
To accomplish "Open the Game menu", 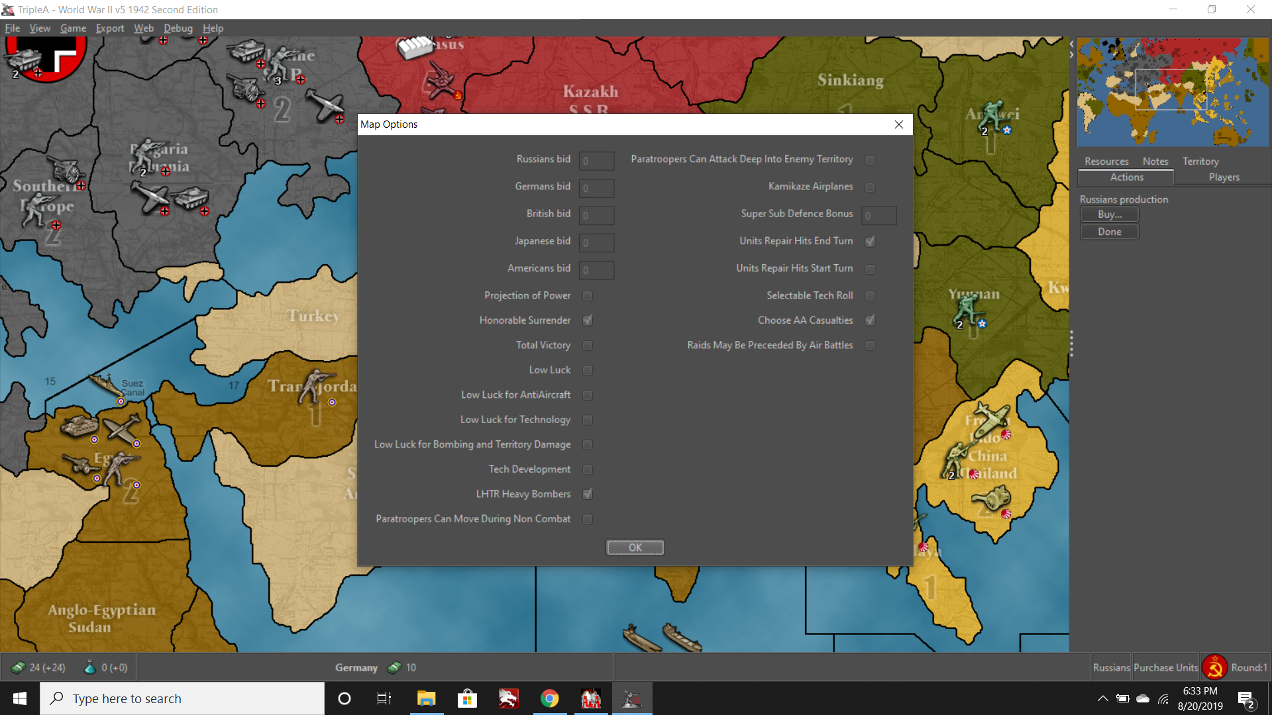I will tap(71, 28).
